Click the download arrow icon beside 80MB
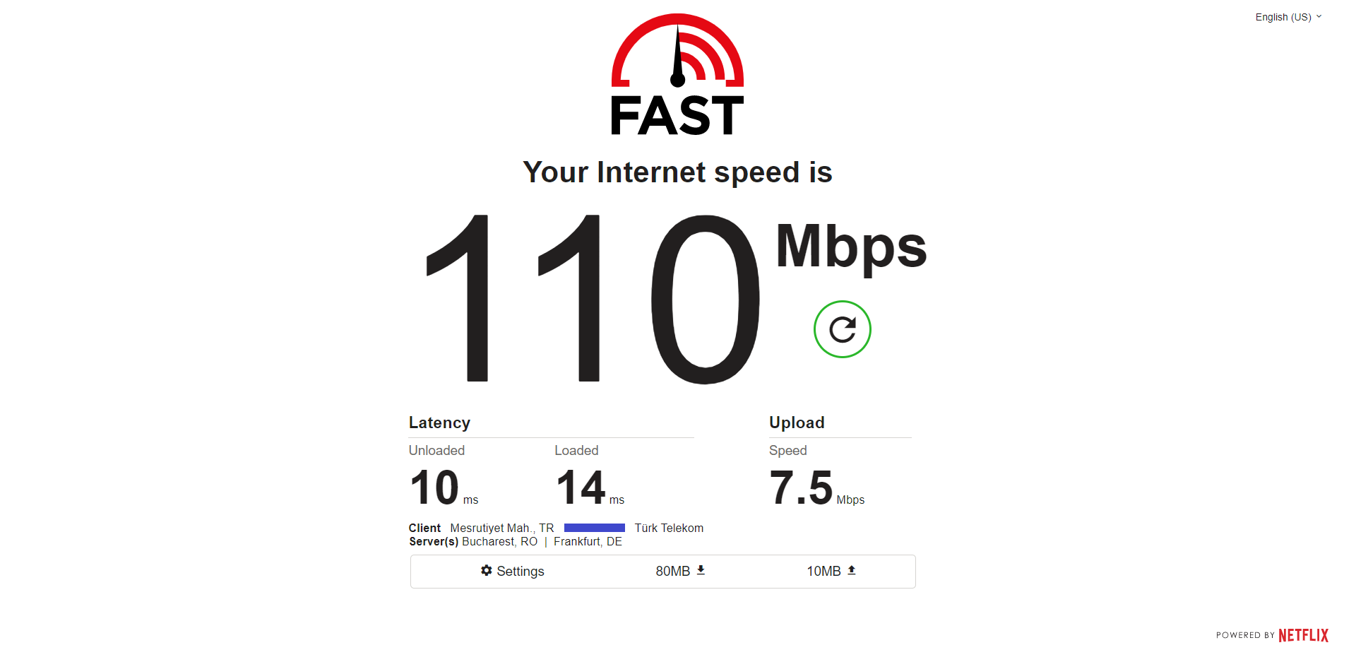 pyautogui.click(x=701, y=570)
